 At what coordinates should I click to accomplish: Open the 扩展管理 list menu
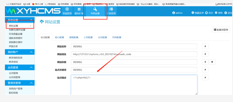(111, 11)
